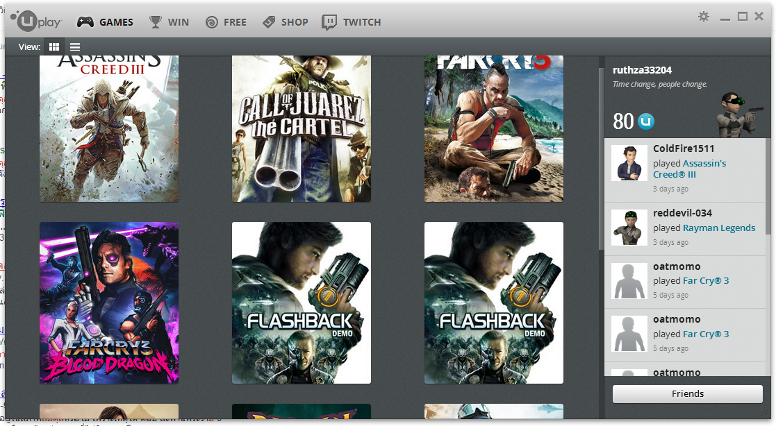Click ColdFire1511's avatar
776x426 pixels.
pos(629,163)
